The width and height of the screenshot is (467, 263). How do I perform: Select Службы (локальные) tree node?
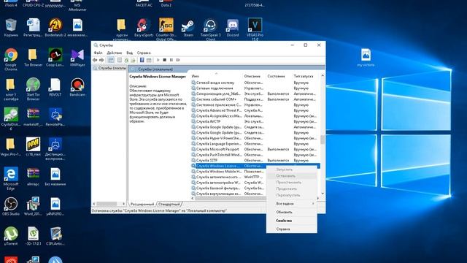109,68
